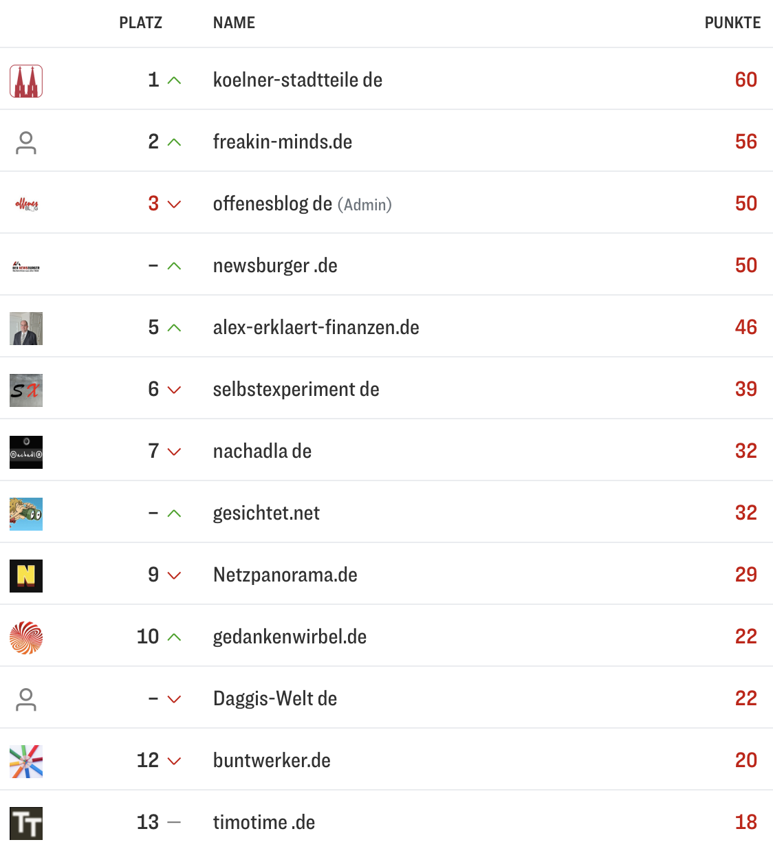Click the gedankenwirbel red swirl icon
The width and height of the screenshot is (773, 851).
[x=26, y=638]
